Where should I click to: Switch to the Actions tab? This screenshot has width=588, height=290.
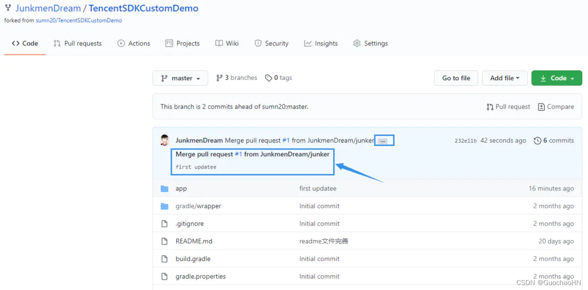[x=134, y=43]
